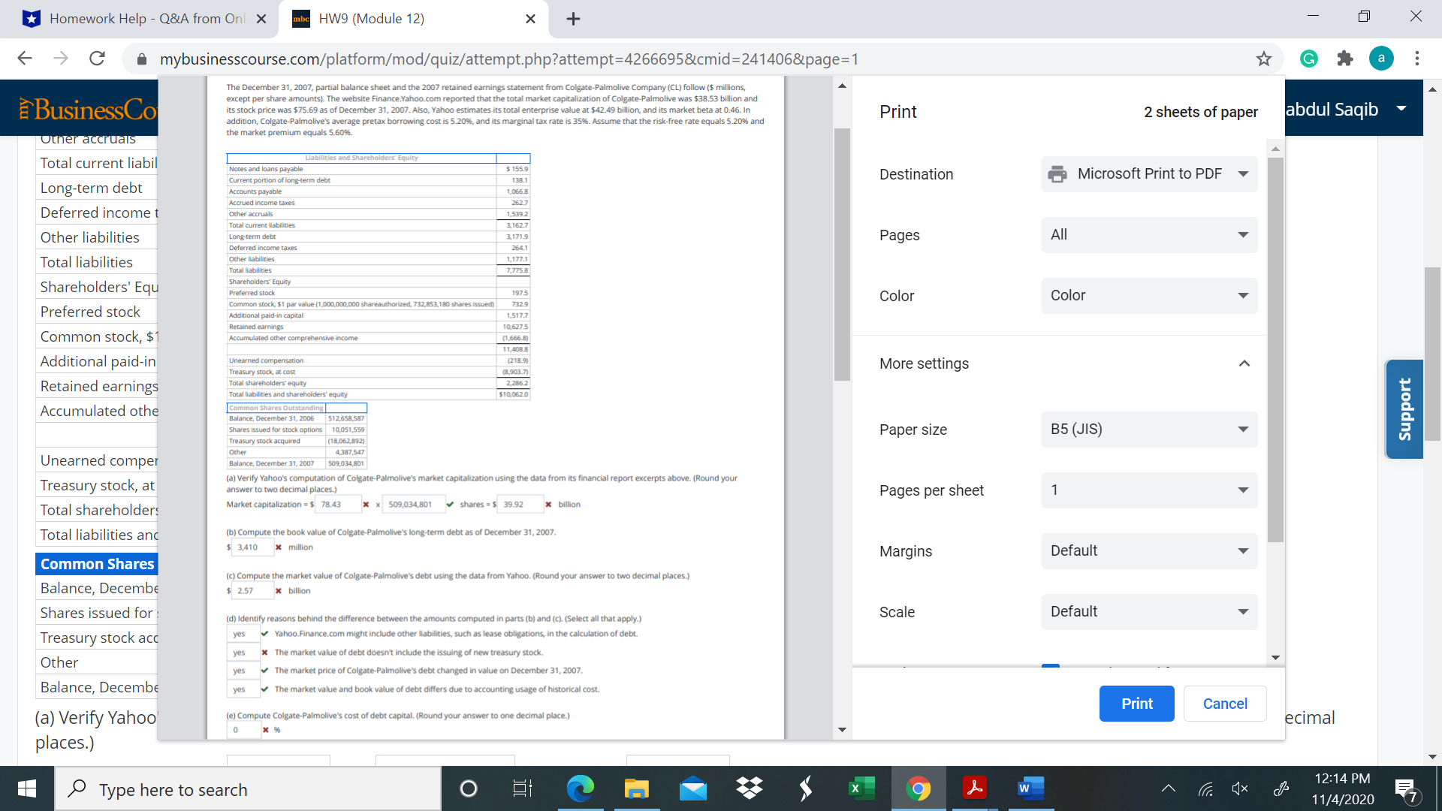Click the bookmark star icon

click(1264, 59)
